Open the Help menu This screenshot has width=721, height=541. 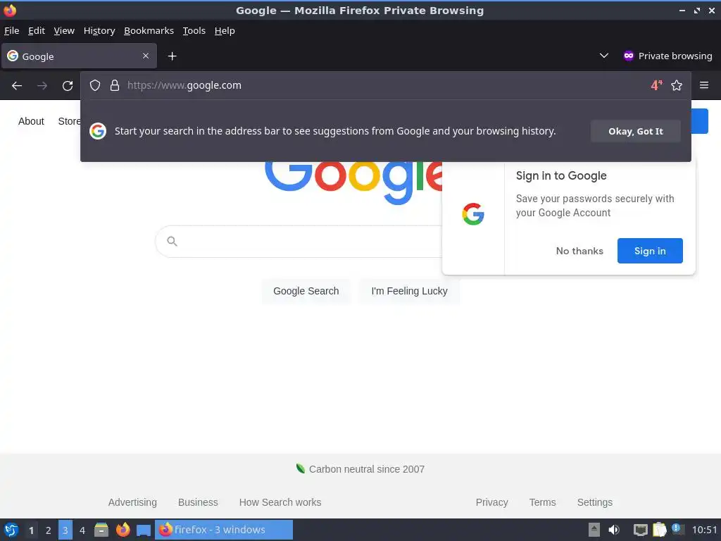tap(225, 31)
